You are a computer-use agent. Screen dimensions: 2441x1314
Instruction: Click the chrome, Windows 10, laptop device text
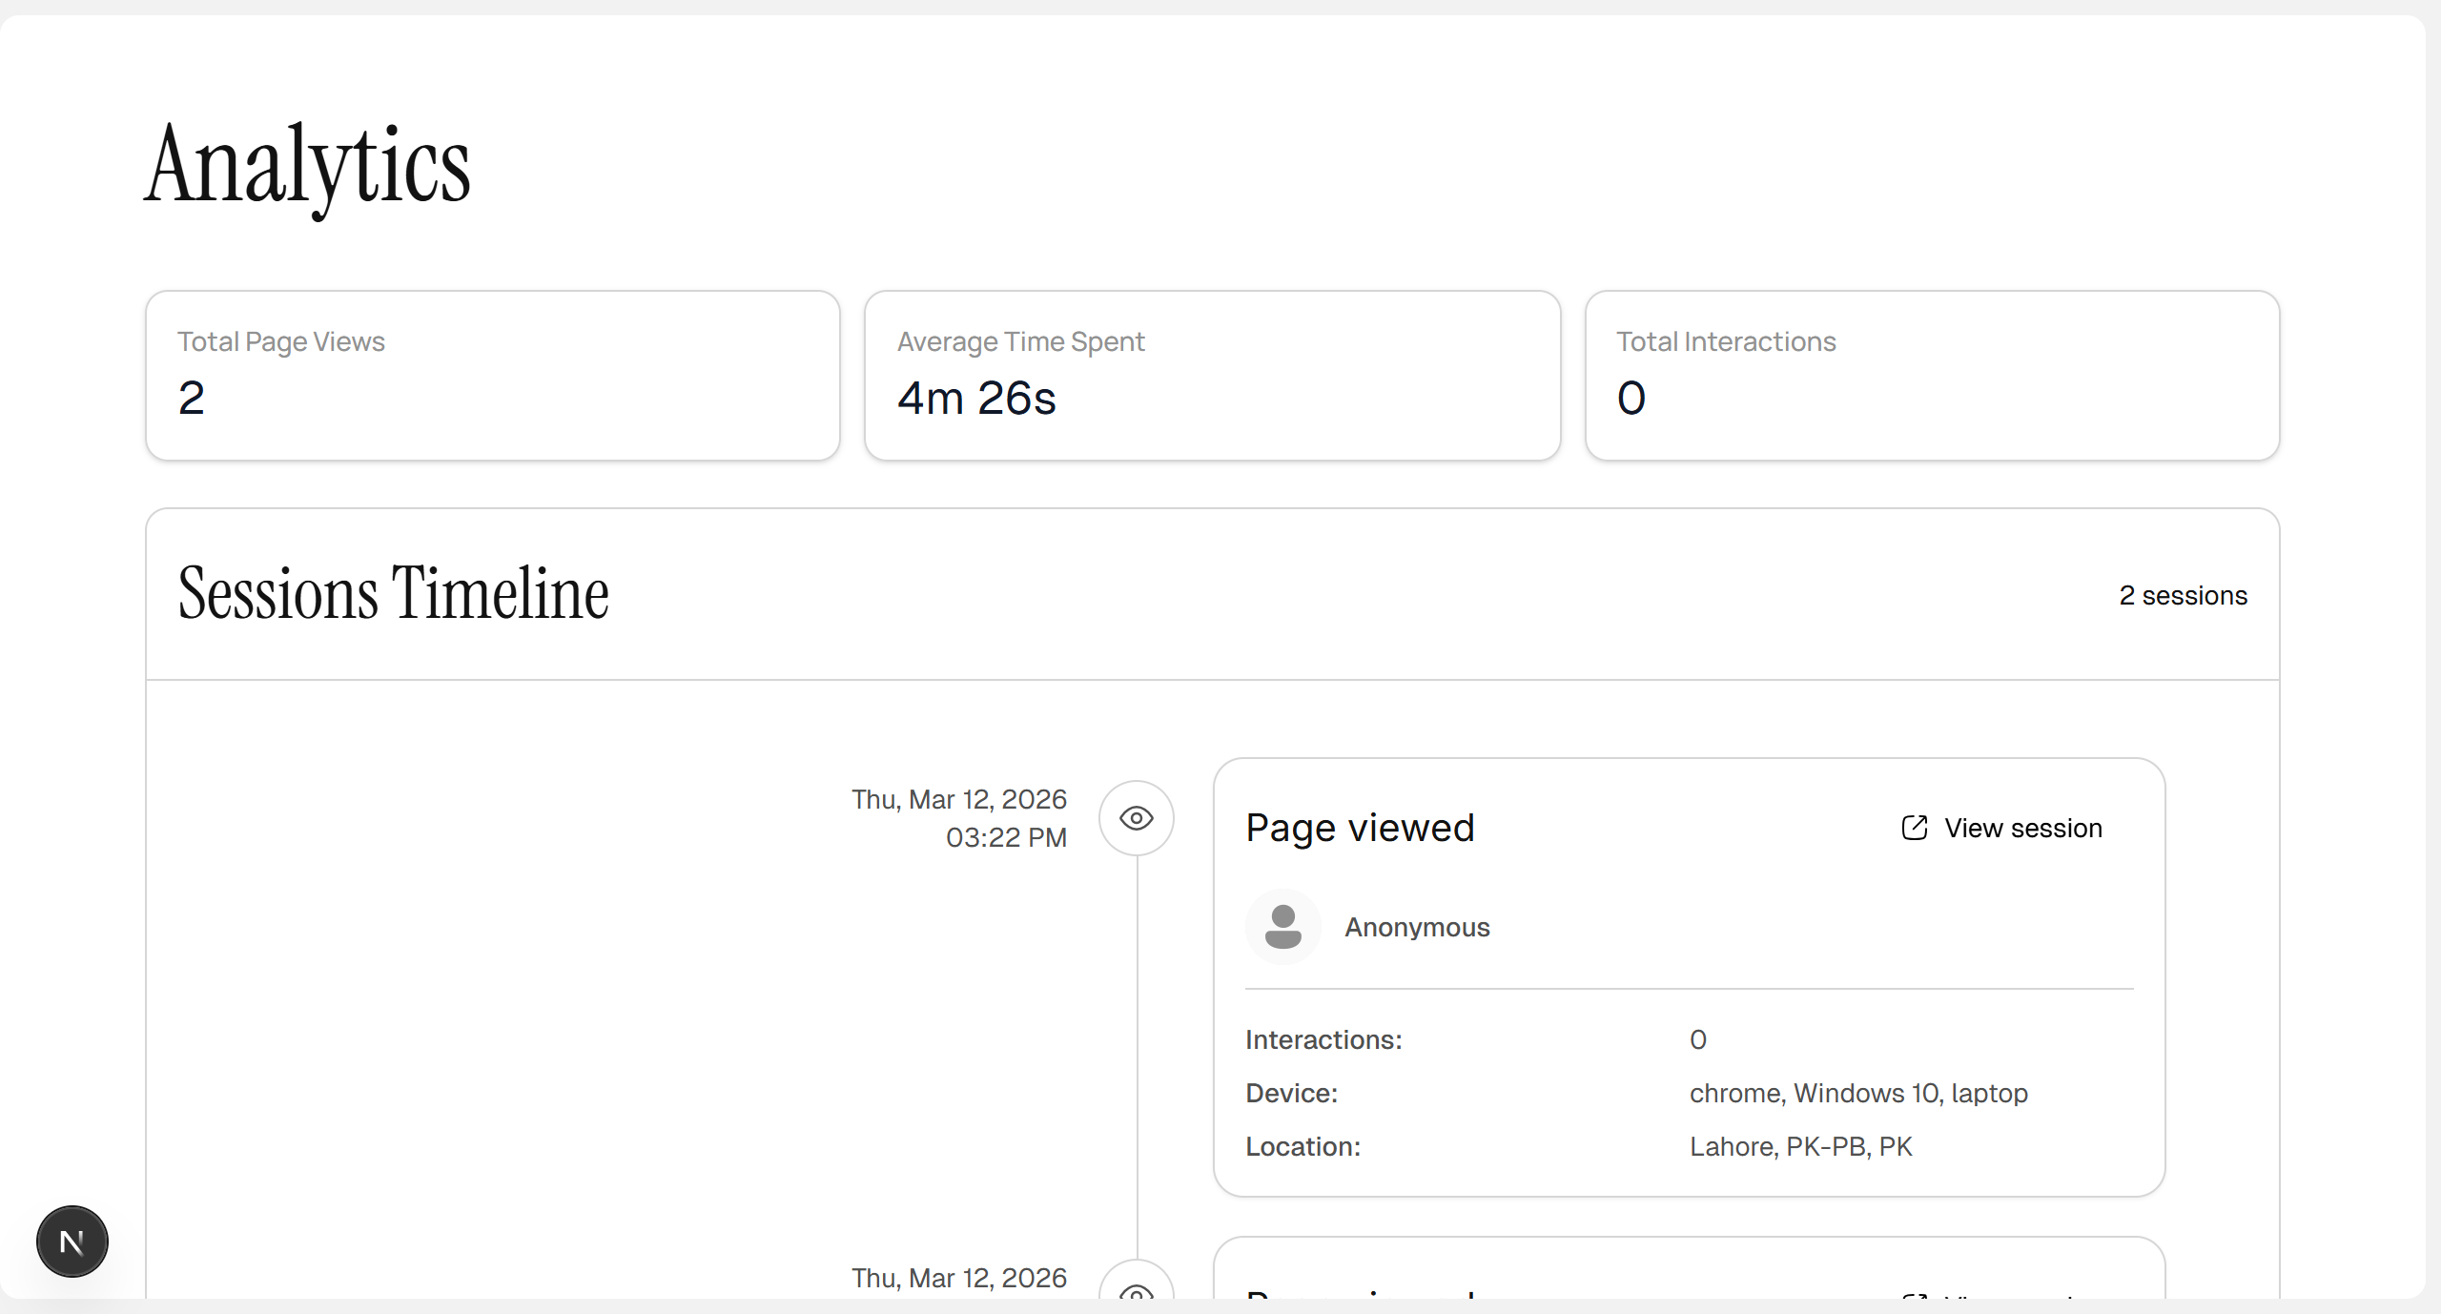1858,1093
